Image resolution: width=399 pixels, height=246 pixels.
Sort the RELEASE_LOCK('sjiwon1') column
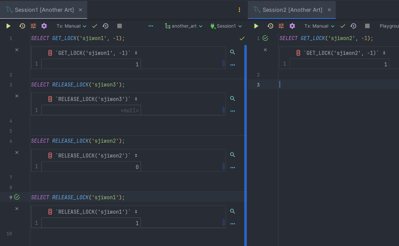coord(136,212)
